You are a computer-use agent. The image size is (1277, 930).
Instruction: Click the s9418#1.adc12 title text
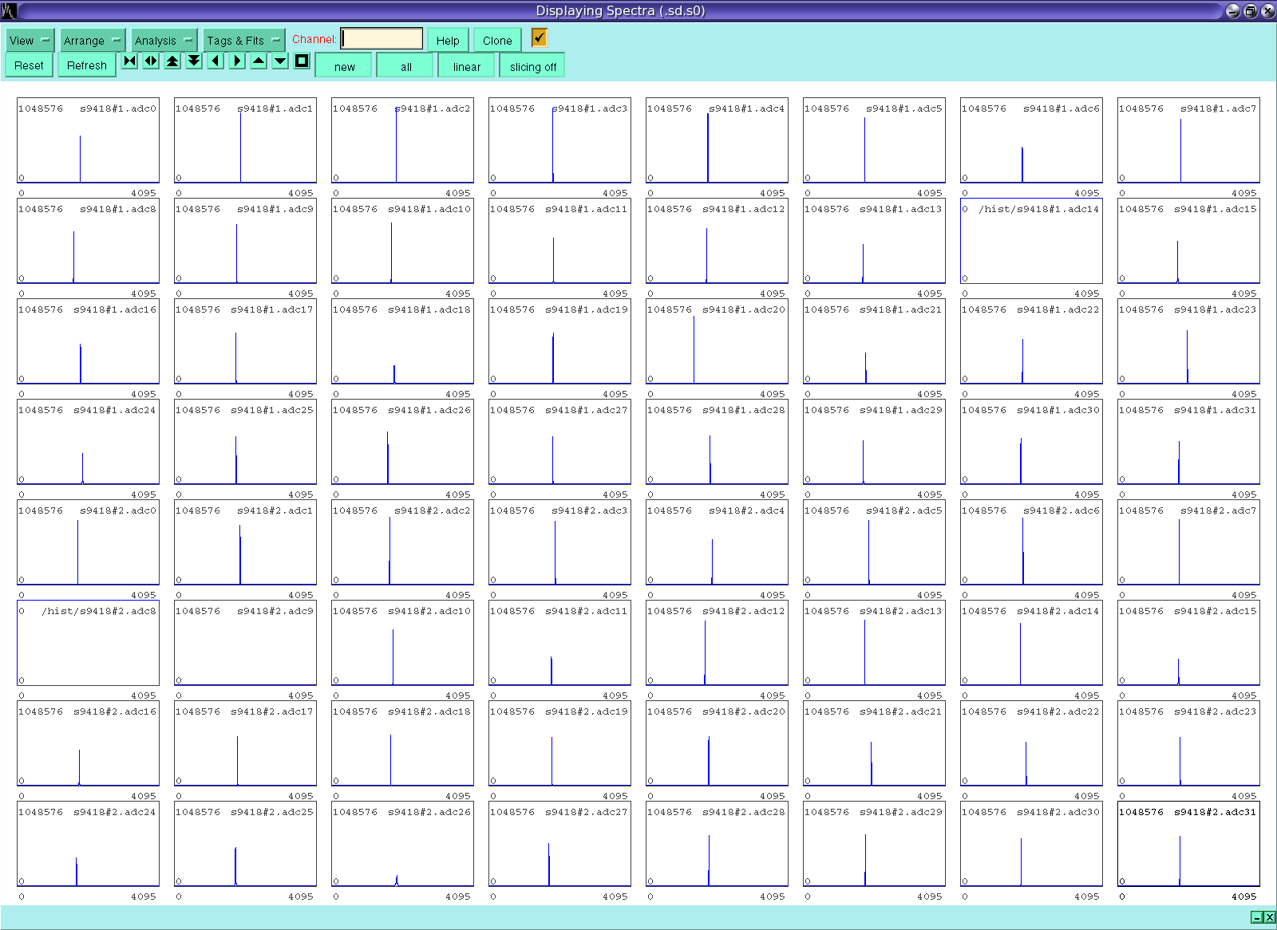744,209
